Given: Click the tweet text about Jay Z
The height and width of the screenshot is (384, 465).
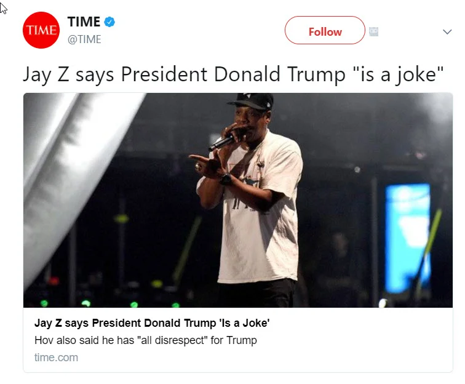Looking at the screenshot, I should (x=233, y=74).
